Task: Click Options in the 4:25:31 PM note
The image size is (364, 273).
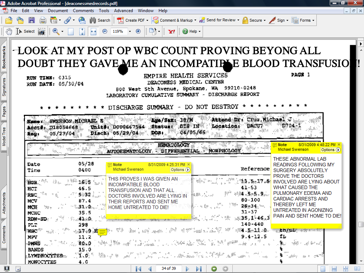Action: point(180,170)
